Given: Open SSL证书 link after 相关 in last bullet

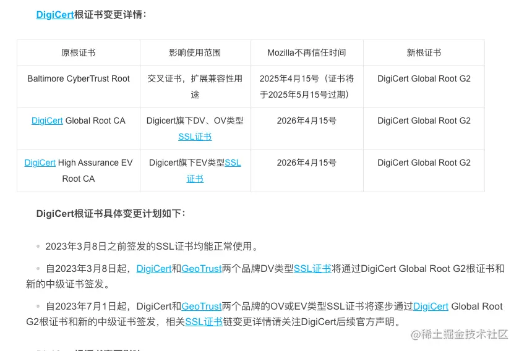Looking at the screenshot, I should tap(204, 321).
